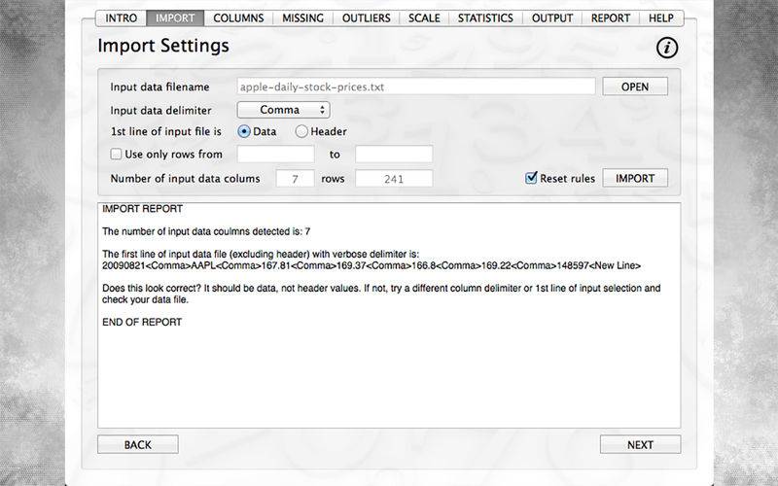Image resolution: width=778 pixels, height=486 pixels.
Task: Go to the HELP tab
Action: [x=661, y=18]
